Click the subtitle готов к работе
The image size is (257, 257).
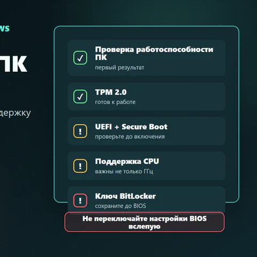(x=115, y=102)
